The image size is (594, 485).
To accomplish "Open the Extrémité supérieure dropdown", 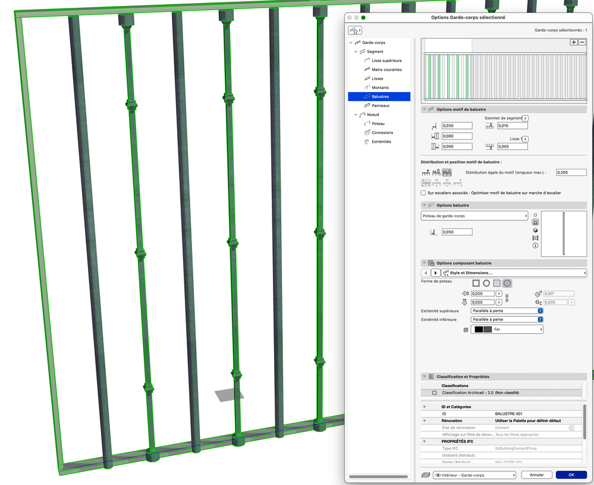I will [507, 311].
